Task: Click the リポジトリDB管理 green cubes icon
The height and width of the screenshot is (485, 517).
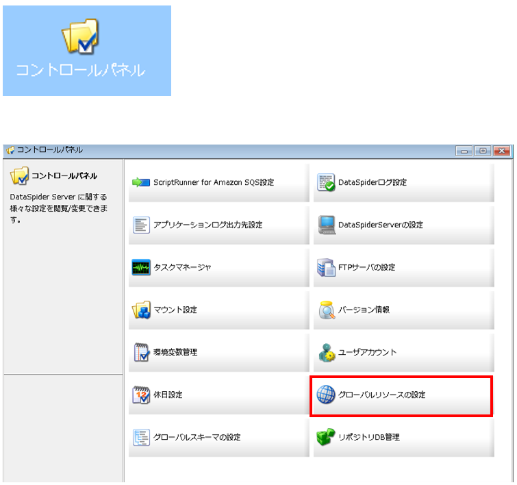Action: 326,437
